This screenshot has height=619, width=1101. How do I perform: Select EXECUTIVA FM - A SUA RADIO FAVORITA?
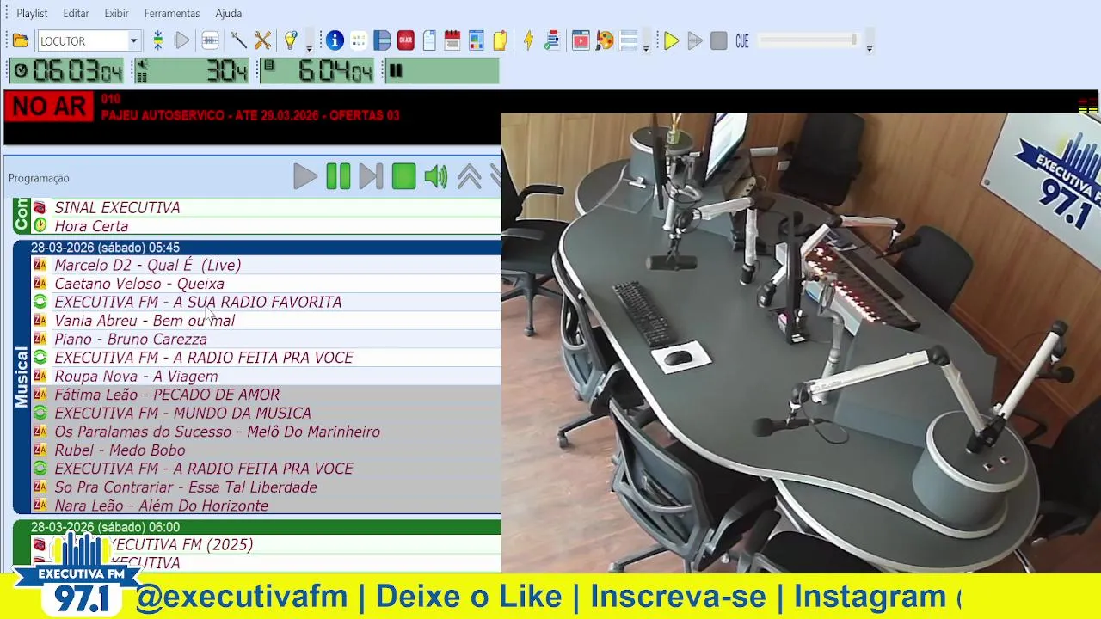pos(266,302)
